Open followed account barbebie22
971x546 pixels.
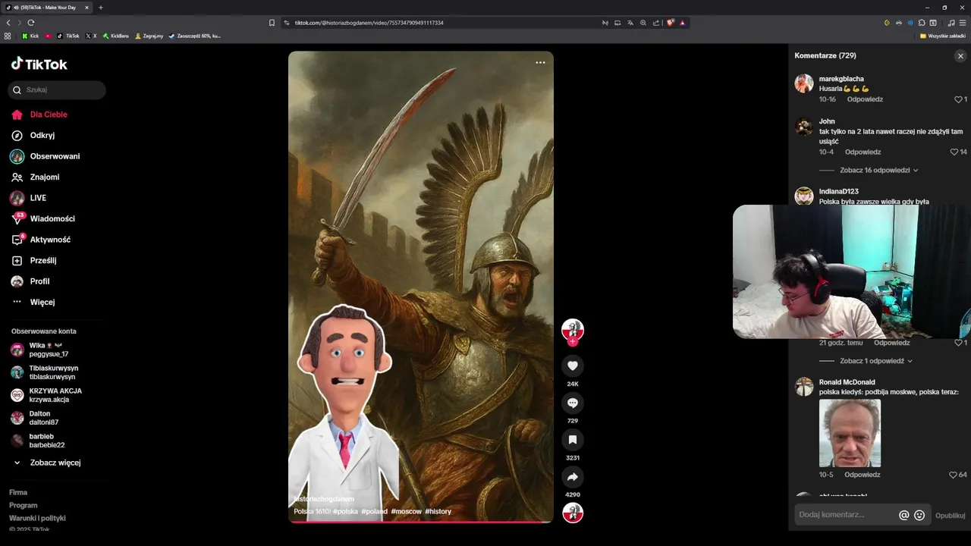[46, 441]
